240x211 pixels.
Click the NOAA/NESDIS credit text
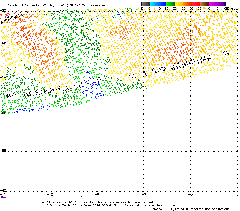[191, 209]
